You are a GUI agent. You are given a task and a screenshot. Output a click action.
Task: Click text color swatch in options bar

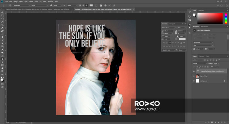click(x=91, y=6)
